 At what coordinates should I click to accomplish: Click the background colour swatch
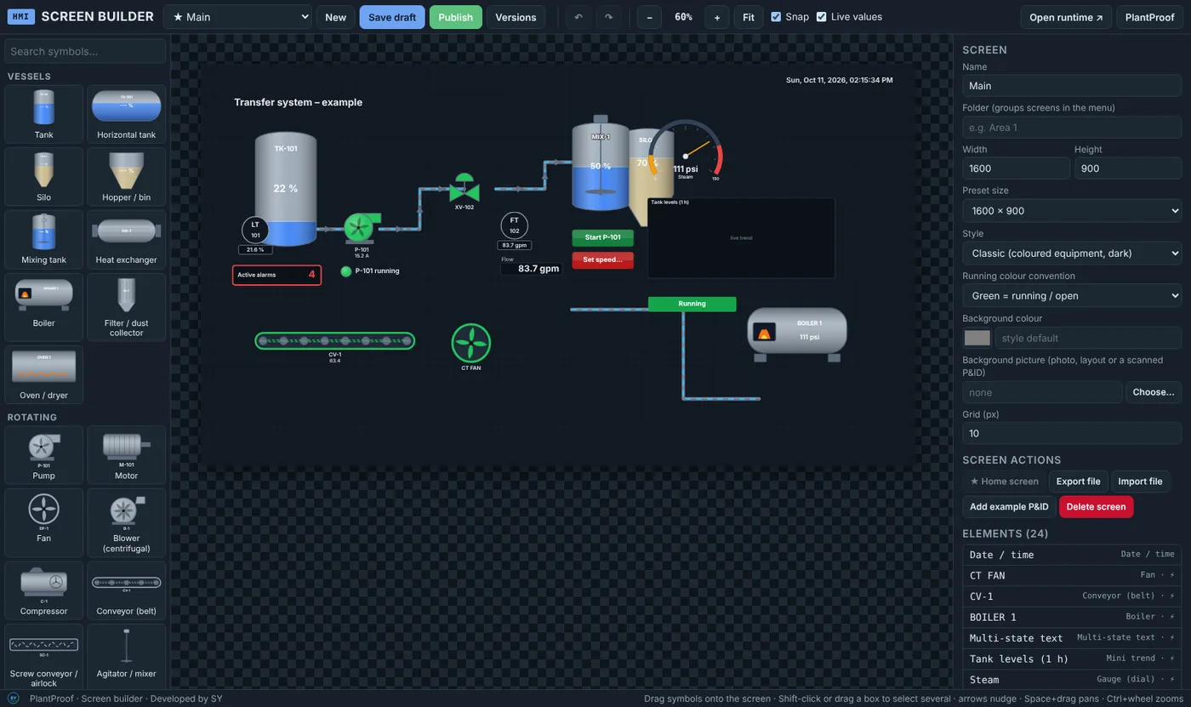[x=977, y=338]
